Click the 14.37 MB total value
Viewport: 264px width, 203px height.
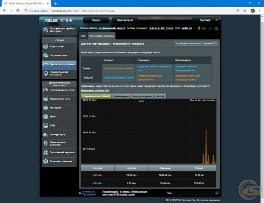pyautogui.click(x=199, y=175)
